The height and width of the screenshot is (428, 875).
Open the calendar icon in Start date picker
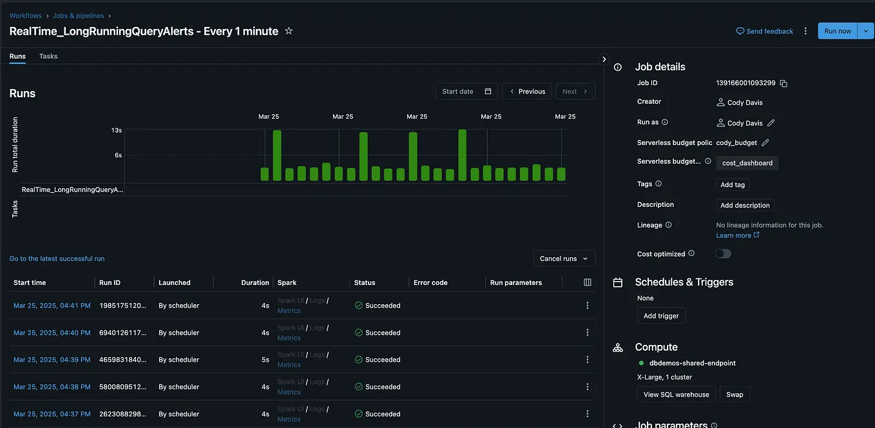488,91
